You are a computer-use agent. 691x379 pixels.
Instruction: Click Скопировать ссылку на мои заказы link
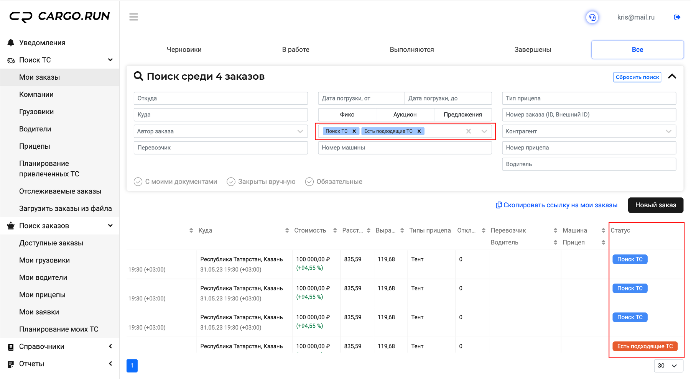(x=557, y=205)
